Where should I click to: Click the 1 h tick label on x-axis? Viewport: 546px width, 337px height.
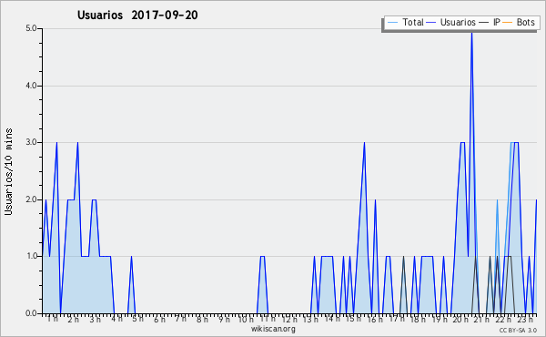tap(53, 319)
